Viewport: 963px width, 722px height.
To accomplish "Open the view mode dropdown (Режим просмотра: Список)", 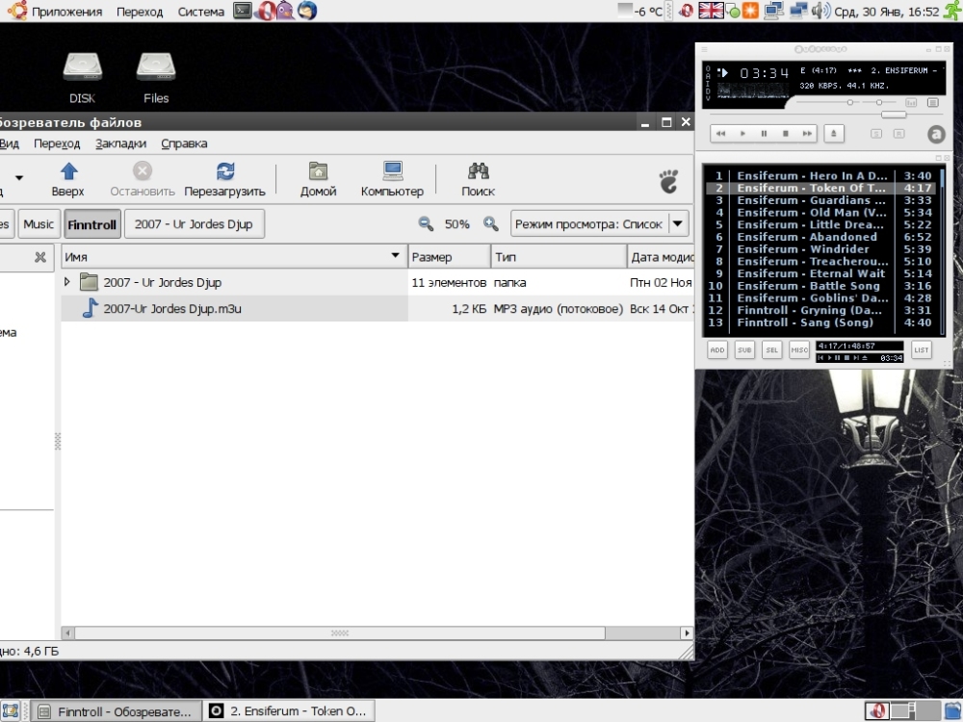I will (x=599, y=224).
